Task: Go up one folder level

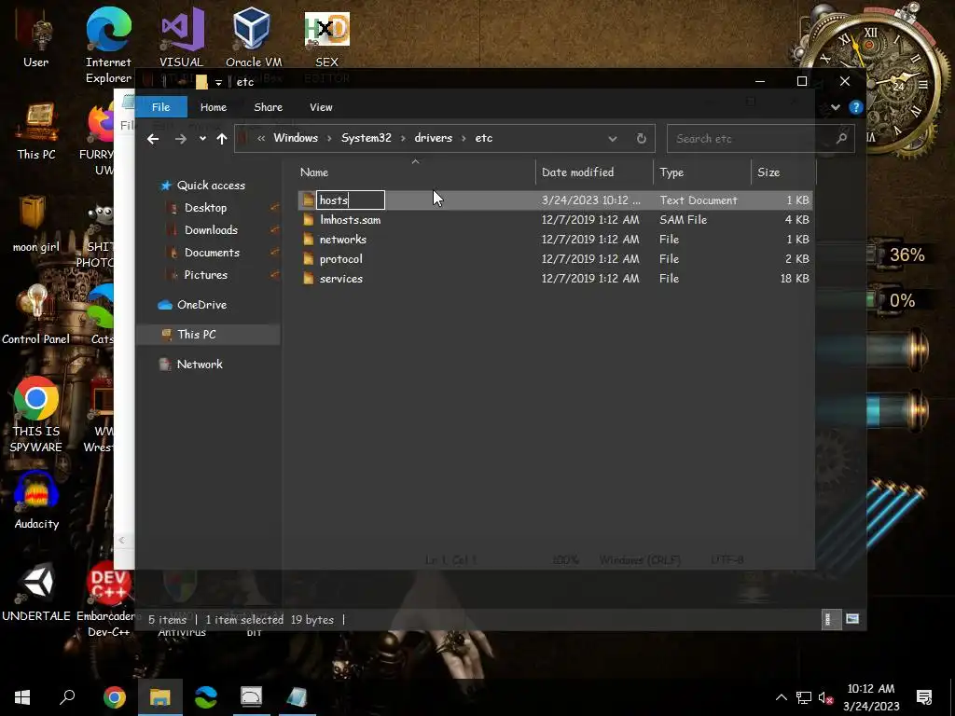Action: click(222, 139)
